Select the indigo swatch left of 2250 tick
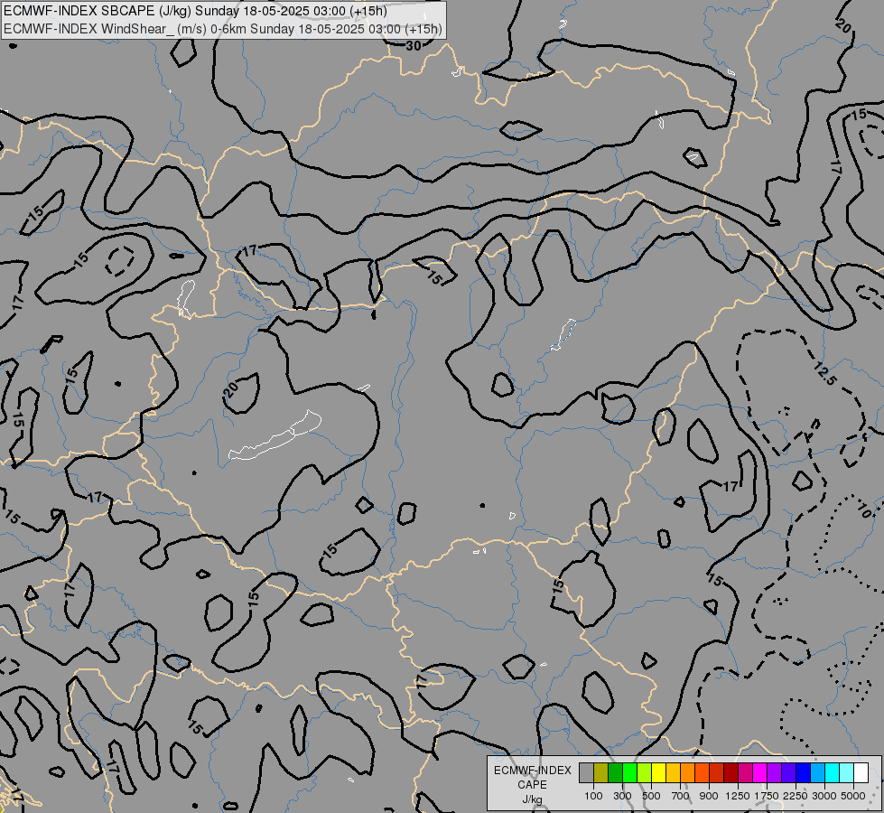 [x=788, y=772]
